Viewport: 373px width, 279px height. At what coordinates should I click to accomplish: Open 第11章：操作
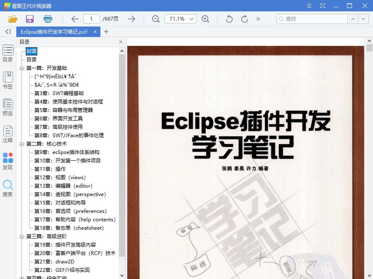pyautogui.click(x=50, y=169)
